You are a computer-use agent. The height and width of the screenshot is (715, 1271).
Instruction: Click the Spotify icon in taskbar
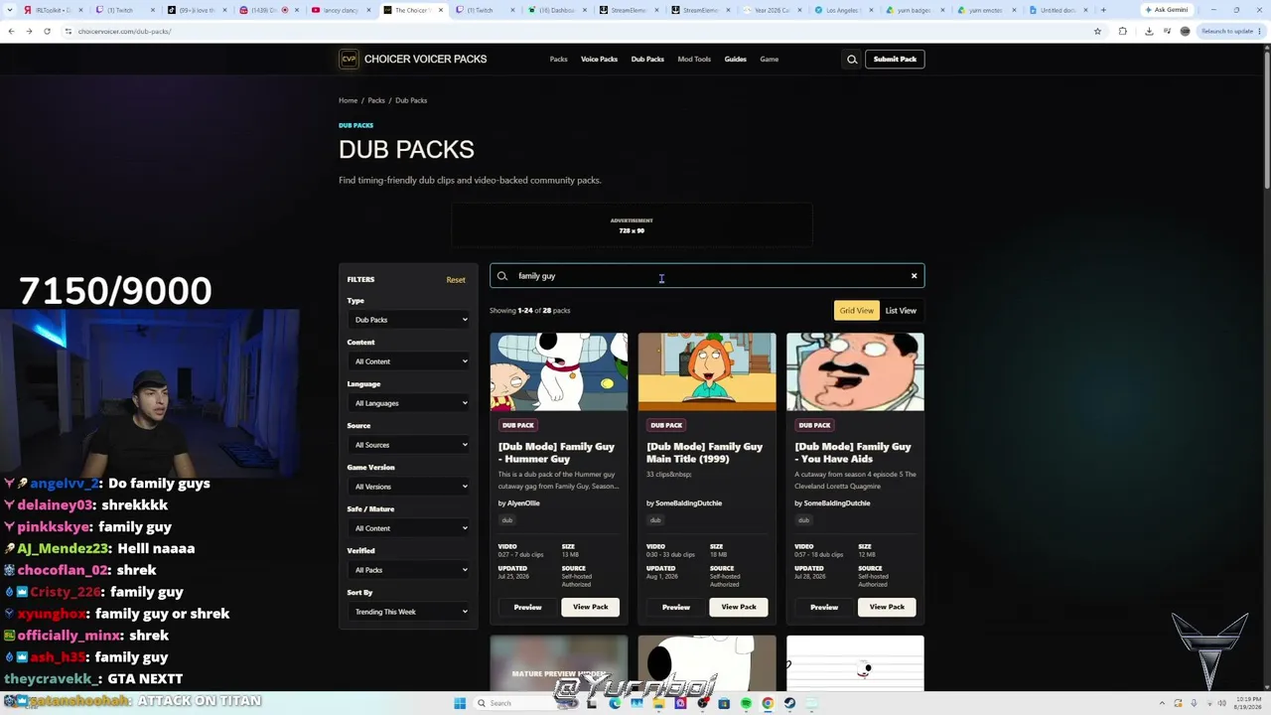(746, 703)
